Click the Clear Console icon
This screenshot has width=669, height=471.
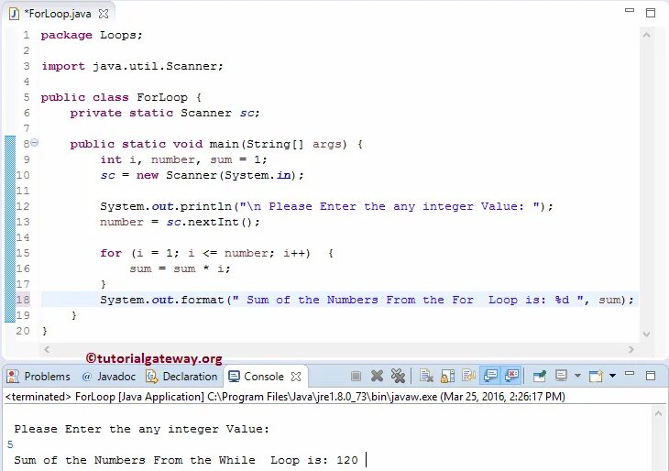(x=426, y=376)
